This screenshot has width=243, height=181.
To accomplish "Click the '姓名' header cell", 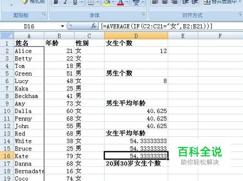I will (x=29, y=43).
